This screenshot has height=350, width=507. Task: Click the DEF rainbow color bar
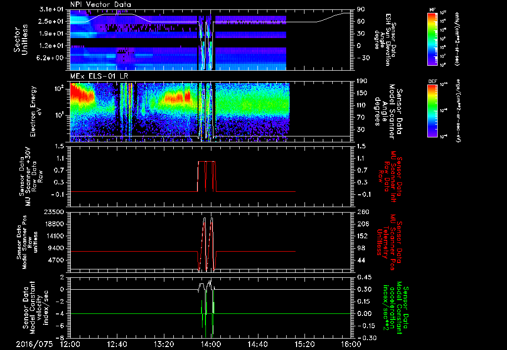pyautogui.click(x=433, y=111)
